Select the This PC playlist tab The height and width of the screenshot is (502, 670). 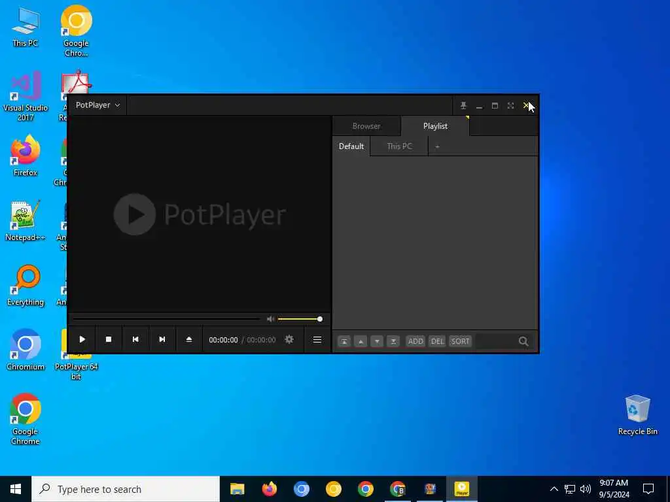click(x=399, y=146)
